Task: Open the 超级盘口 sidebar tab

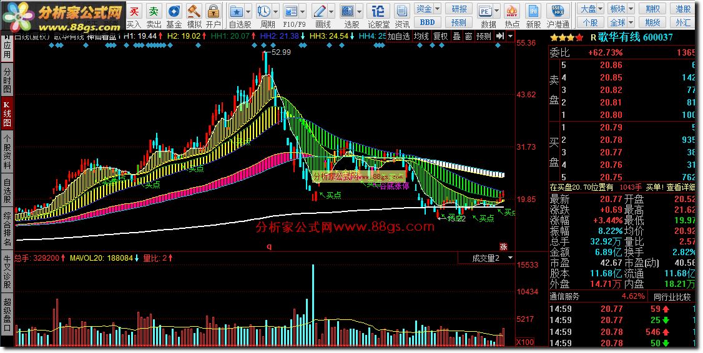Action: pos(7,315)
